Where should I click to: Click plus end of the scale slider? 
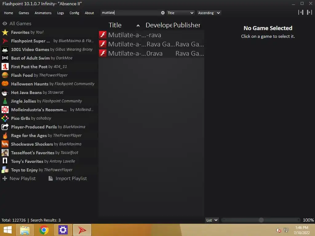298,220
